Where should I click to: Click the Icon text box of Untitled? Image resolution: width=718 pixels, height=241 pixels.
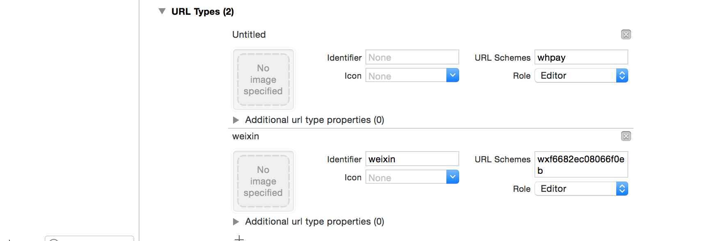click(x=405, y=76)
